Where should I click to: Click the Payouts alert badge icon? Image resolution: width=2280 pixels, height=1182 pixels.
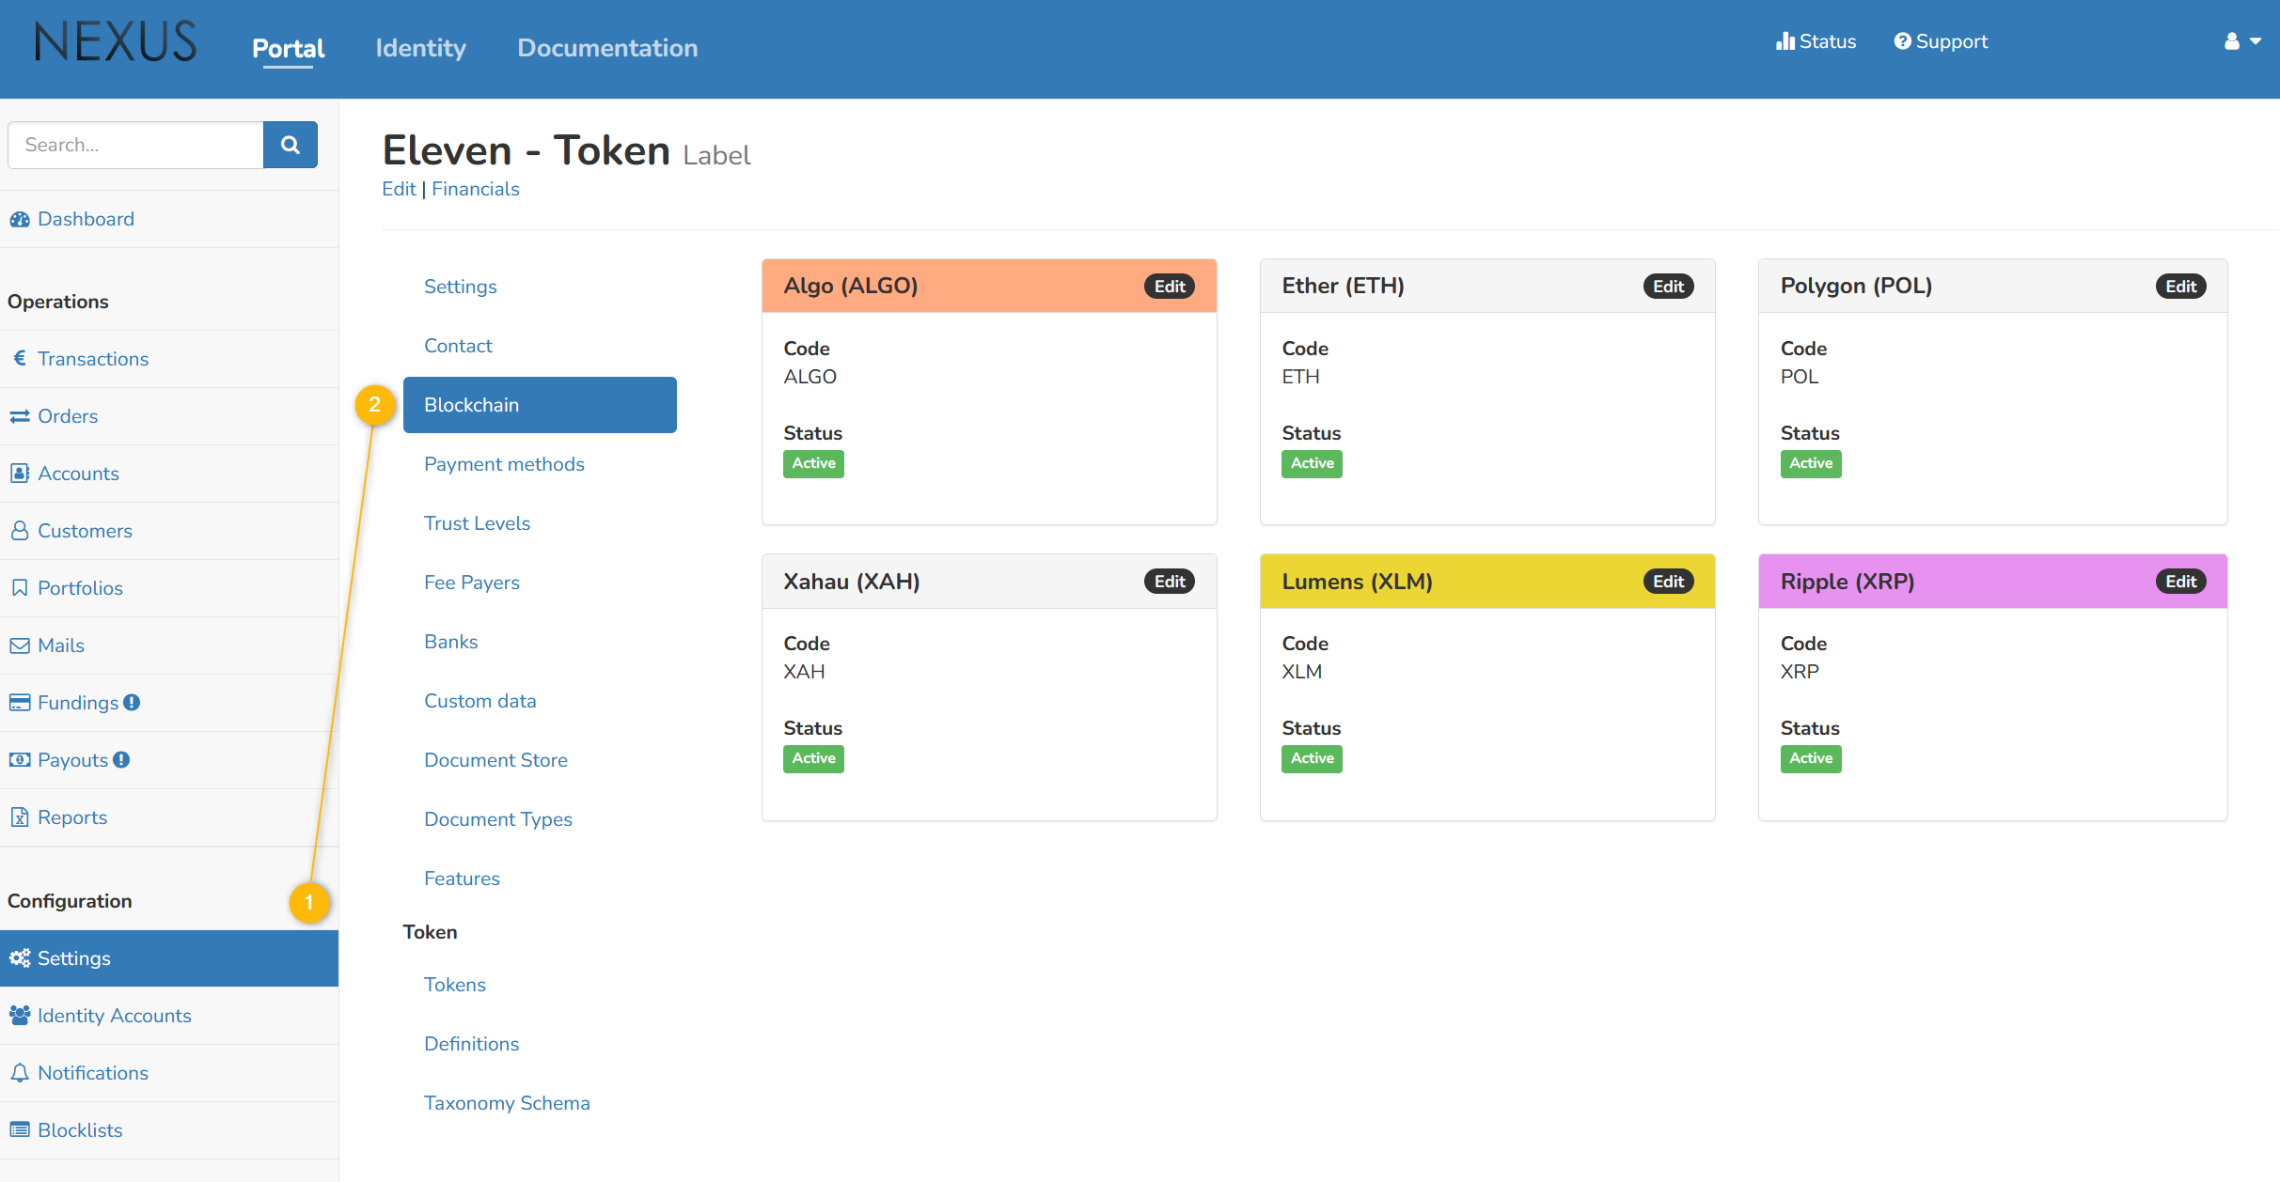point(121,759)
